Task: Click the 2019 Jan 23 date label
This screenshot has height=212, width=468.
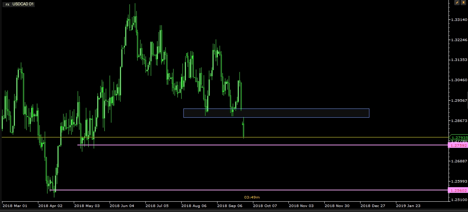Action: 408,206
